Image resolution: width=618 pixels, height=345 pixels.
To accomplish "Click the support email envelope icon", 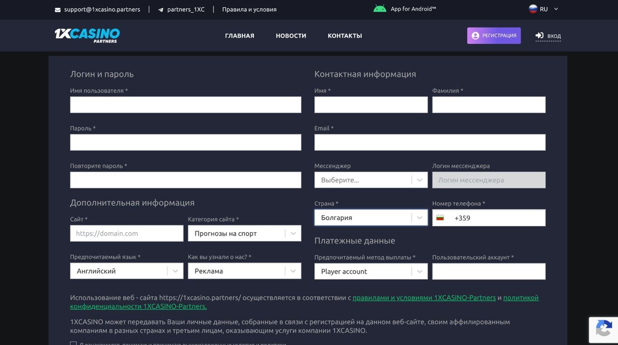I will coord(57,9).
